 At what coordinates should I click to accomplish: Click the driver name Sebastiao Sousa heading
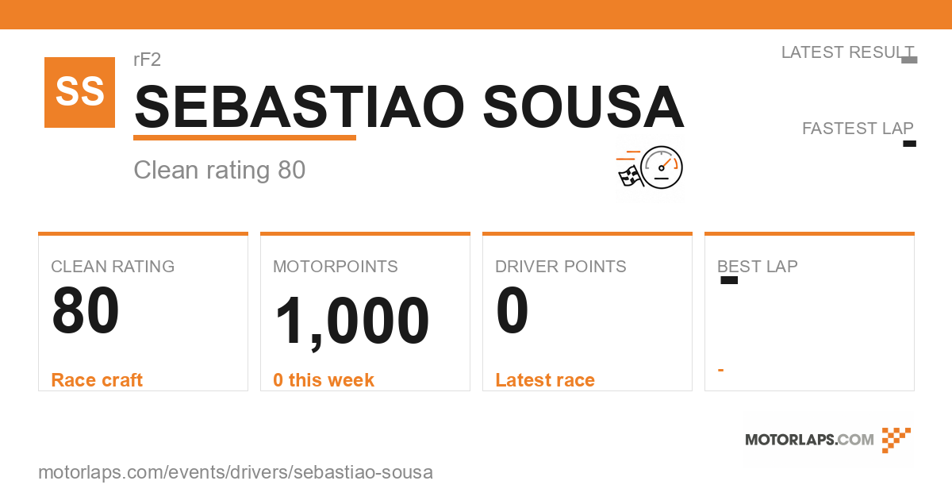pyautogui.click(x=409, y=107)
